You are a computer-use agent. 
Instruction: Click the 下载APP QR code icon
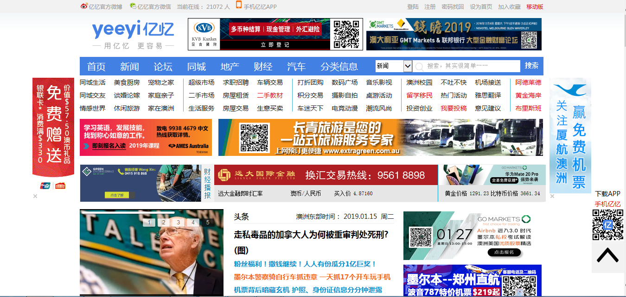point(607,225)
